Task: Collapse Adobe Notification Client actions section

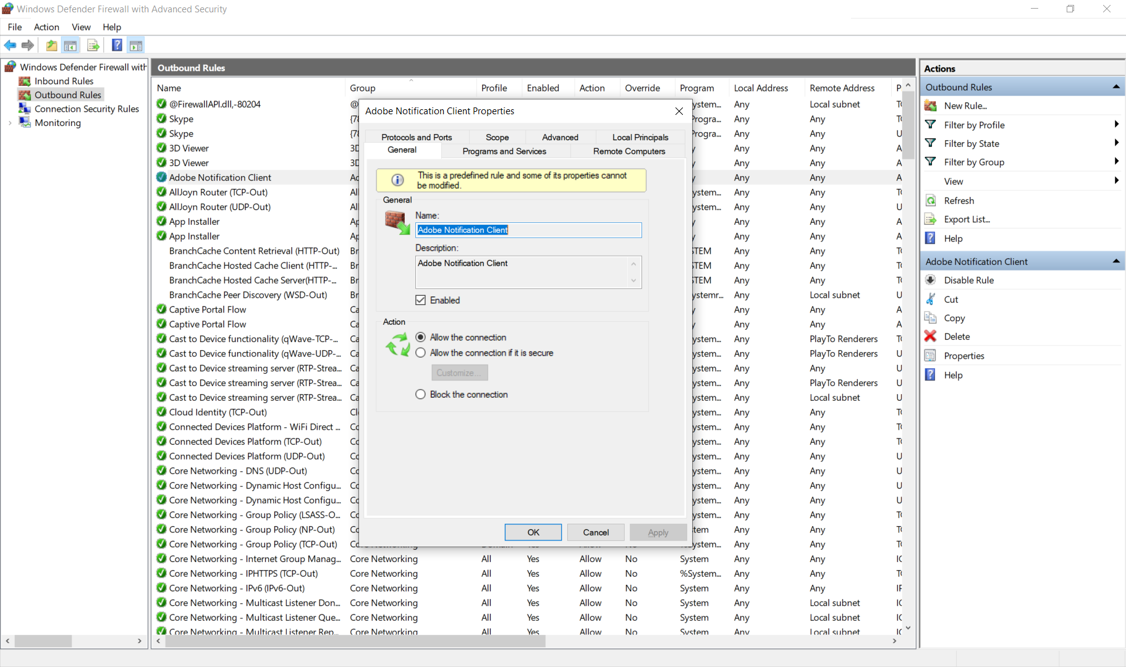Action: coord(1116,261)
